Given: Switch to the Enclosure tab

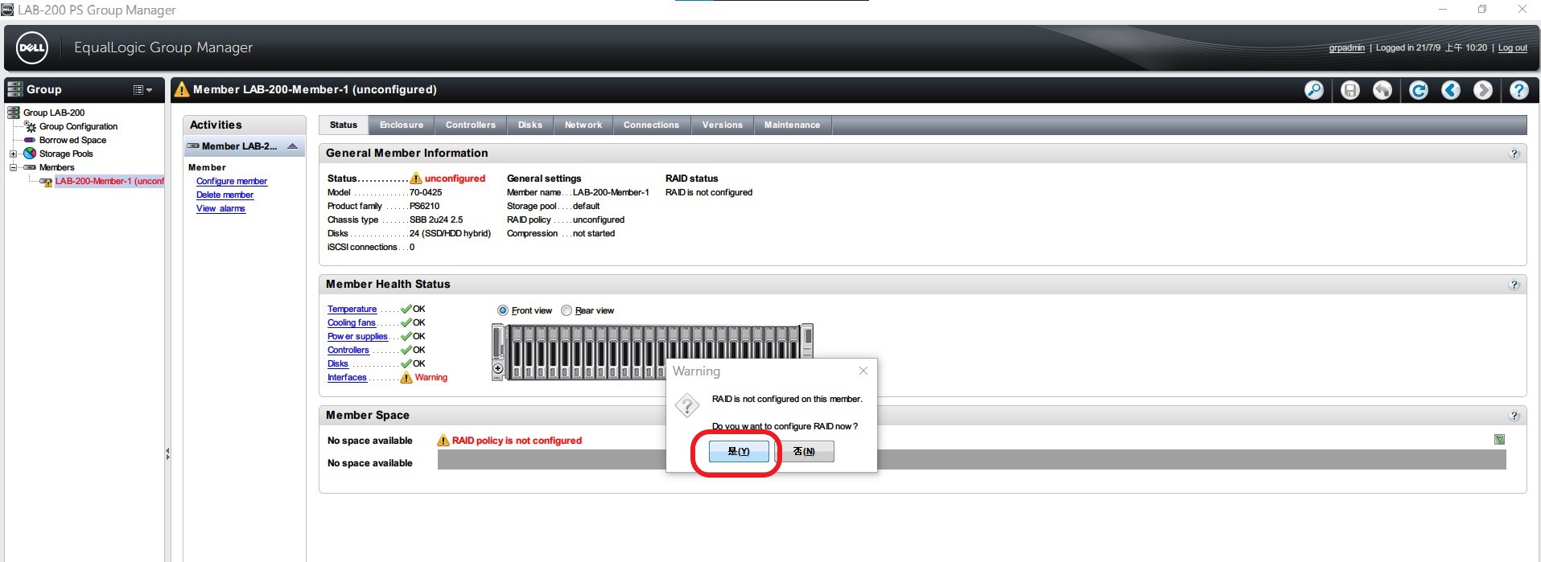Looking at the screenshot, I should click(402, 125).
